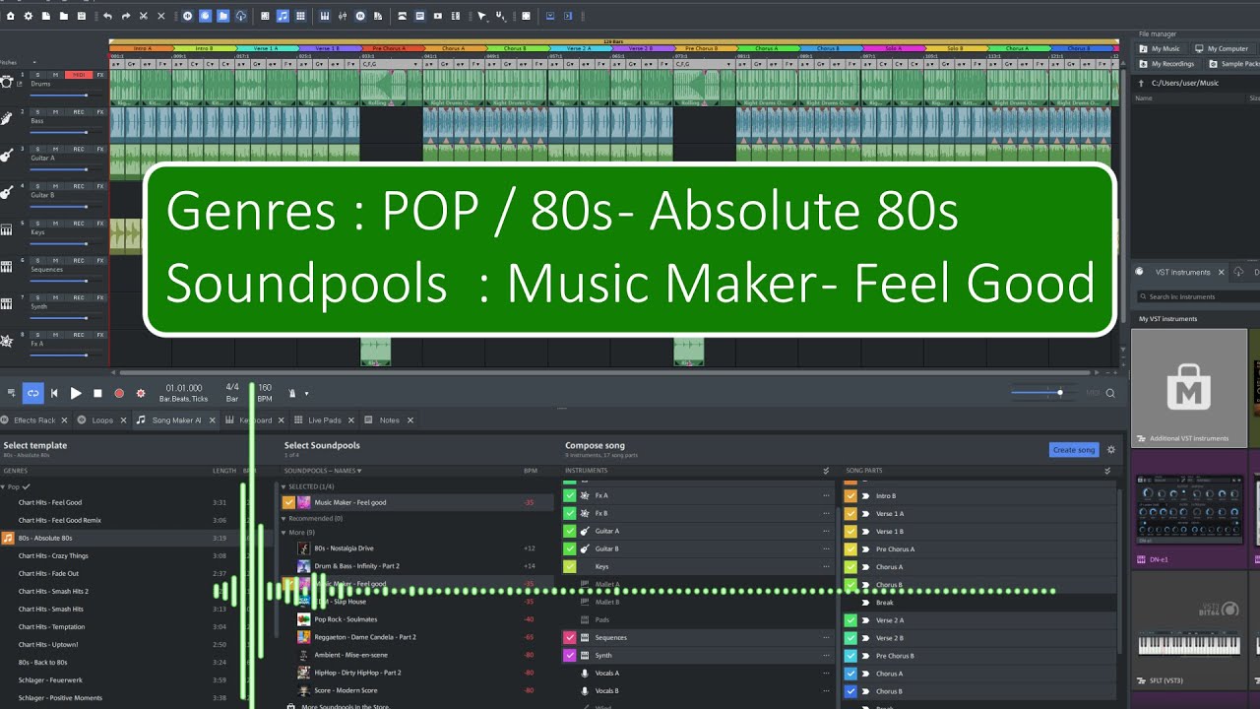This screenshot has width=1260, height=709.
Task: Jump to the start of the project
Action: (x=54, y=393)
